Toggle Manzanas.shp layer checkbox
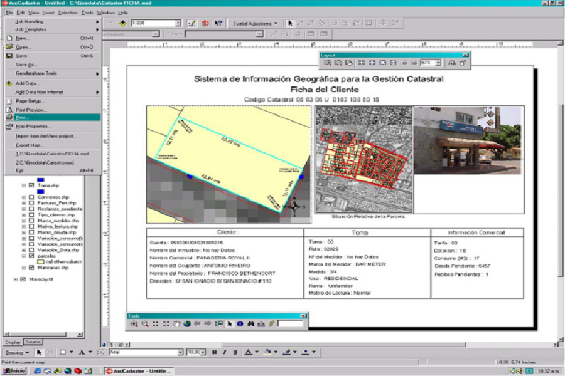565x376 pixels. [31, 268]
